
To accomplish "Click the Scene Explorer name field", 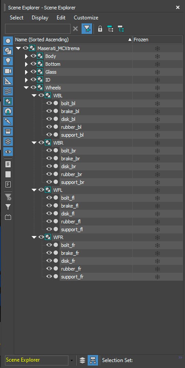I will (x=36, y=360).
